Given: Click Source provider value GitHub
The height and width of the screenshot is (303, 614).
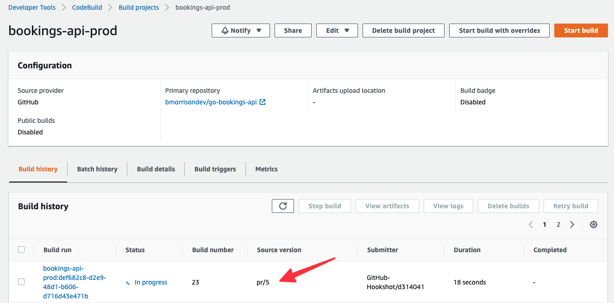Looking at the screenshot, I should coord(28,102).
